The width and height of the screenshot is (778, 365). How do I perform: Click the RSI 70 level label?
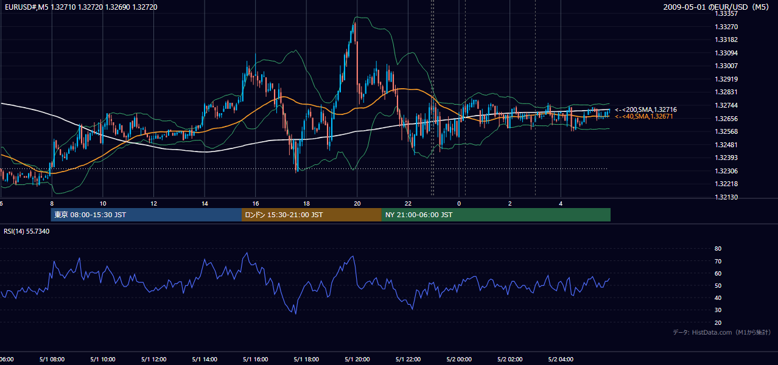[x=718, y=261]
